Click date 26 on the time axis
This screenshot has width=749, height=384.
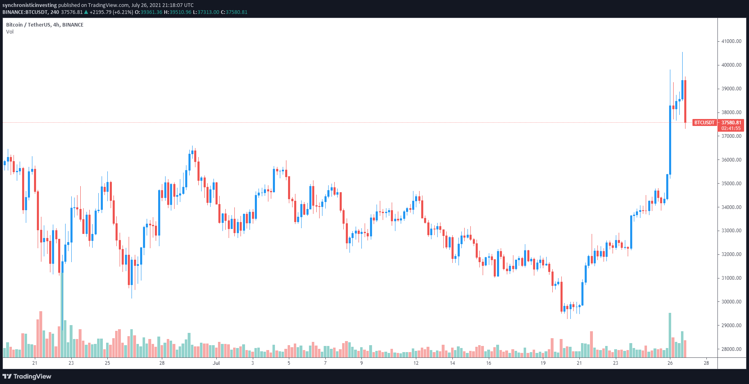click(670, 363)
